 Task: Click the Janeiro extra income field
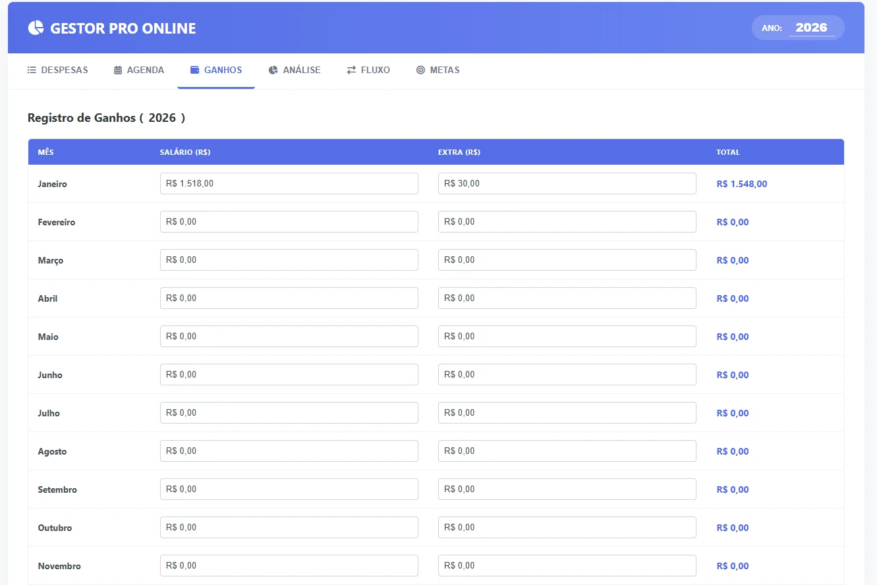point(567,184)
